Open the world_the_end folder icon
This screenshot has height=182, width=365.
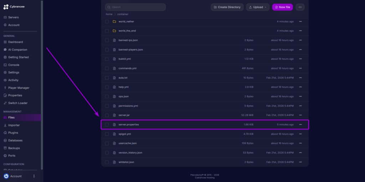tap(114, 31)
